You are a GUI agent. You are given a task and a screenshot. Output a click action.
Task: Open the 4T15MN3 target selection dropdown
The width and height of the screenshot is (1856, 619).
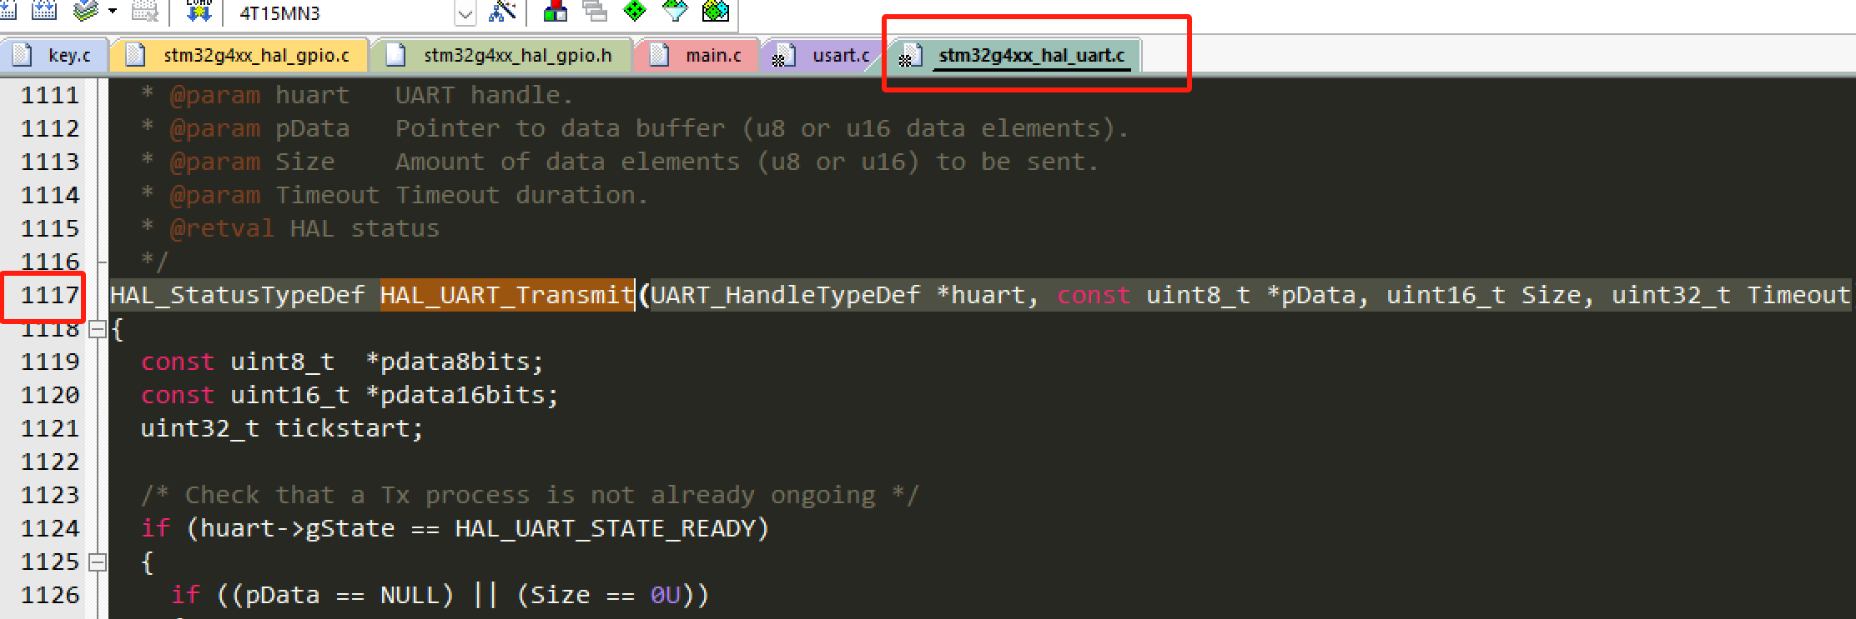pos(465,13)
